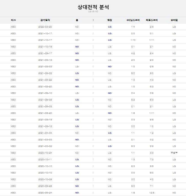Click bold LG away team in 2022-03-20 row
The image size is (186, 196).
coord(110,27)
